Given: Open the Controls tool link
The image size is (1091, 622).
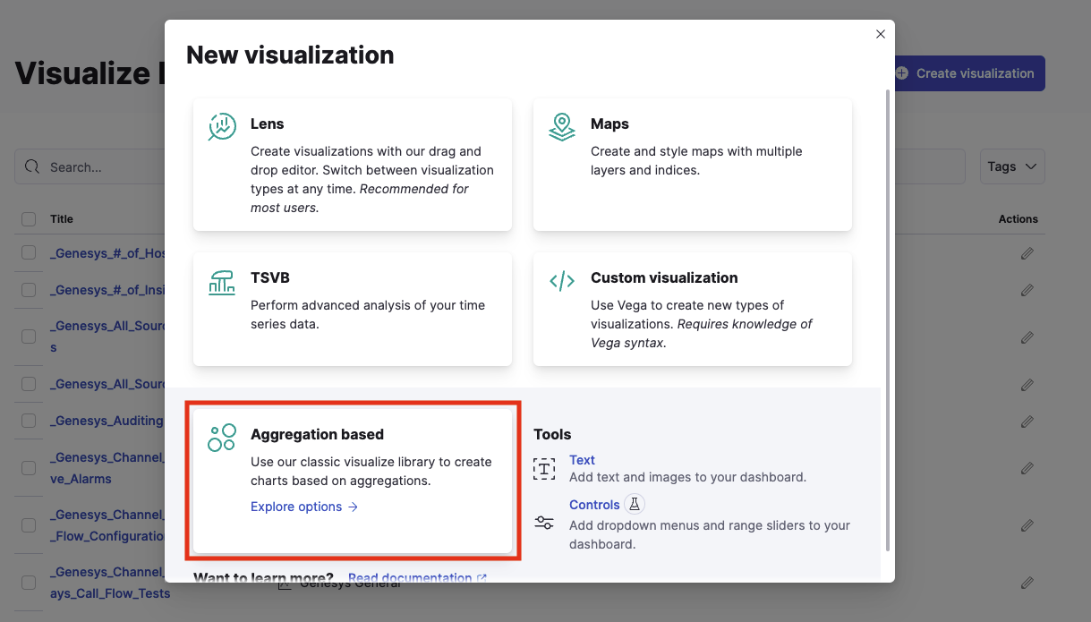Looking at the screenshot, I should (594, 505).
